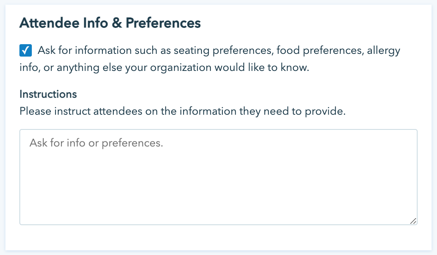Click the placeholder text in the instructions box
The width and height of the screenshot is (437, 255).
96,143
